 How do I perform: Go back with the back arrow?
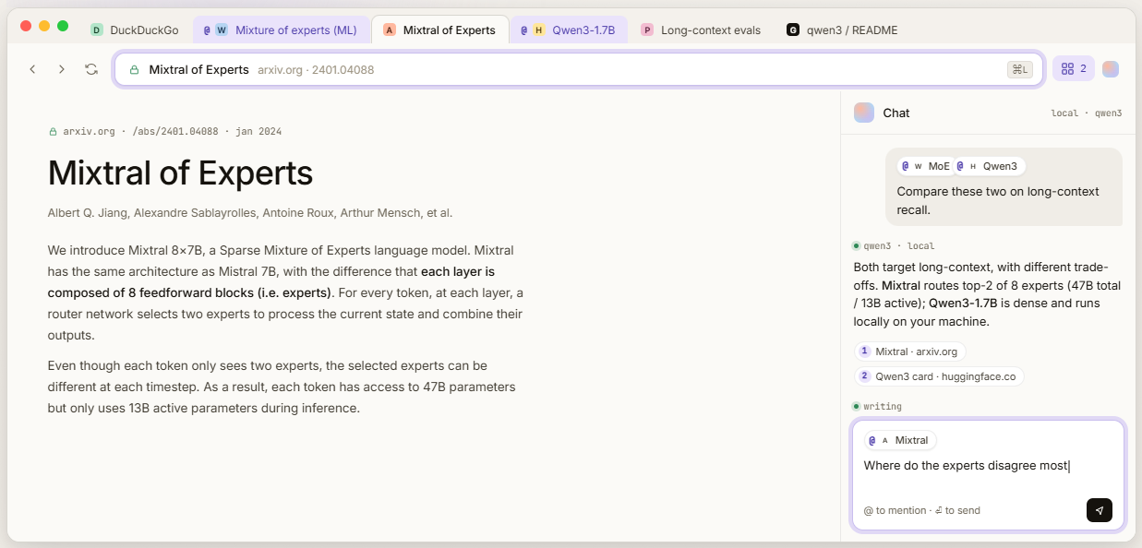tap(32, 69)
